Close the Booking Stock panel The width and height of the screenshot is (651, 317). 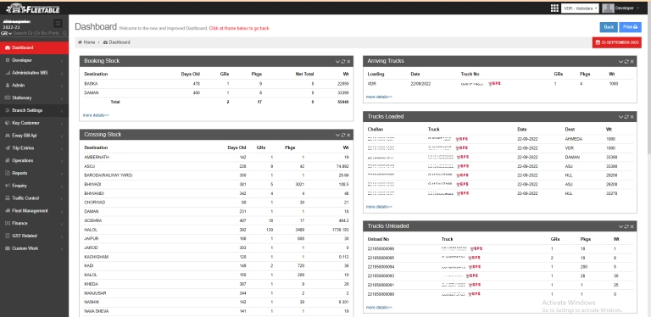348,61
